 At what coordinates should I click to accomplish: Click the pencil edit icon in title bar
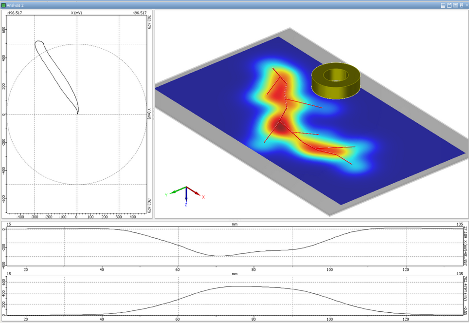[x=449, y=5]
